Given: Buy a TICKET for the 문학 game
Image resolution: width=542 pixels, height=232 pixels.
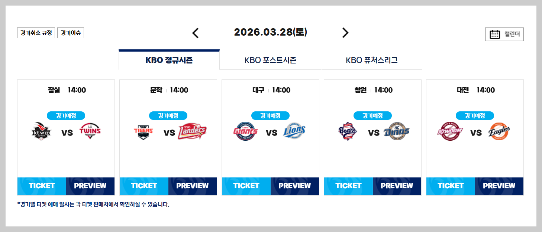Looking at the screenshot, I should pos(144,186).
